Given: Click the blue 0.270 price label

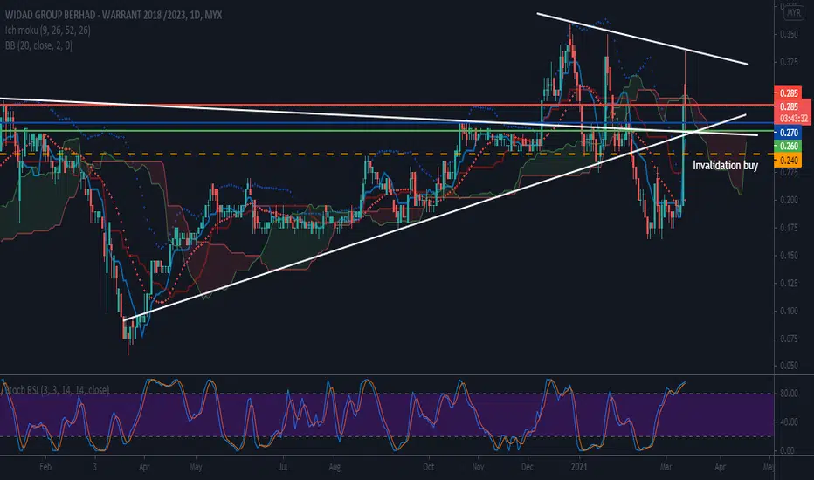Looking at the screenshot, I should coord(788,133).
